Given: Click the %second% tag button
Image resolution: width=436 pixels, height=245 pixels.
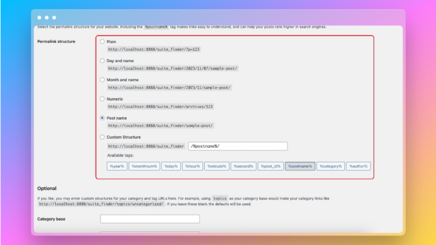Looking at the screenshot, I should [243, 166].
